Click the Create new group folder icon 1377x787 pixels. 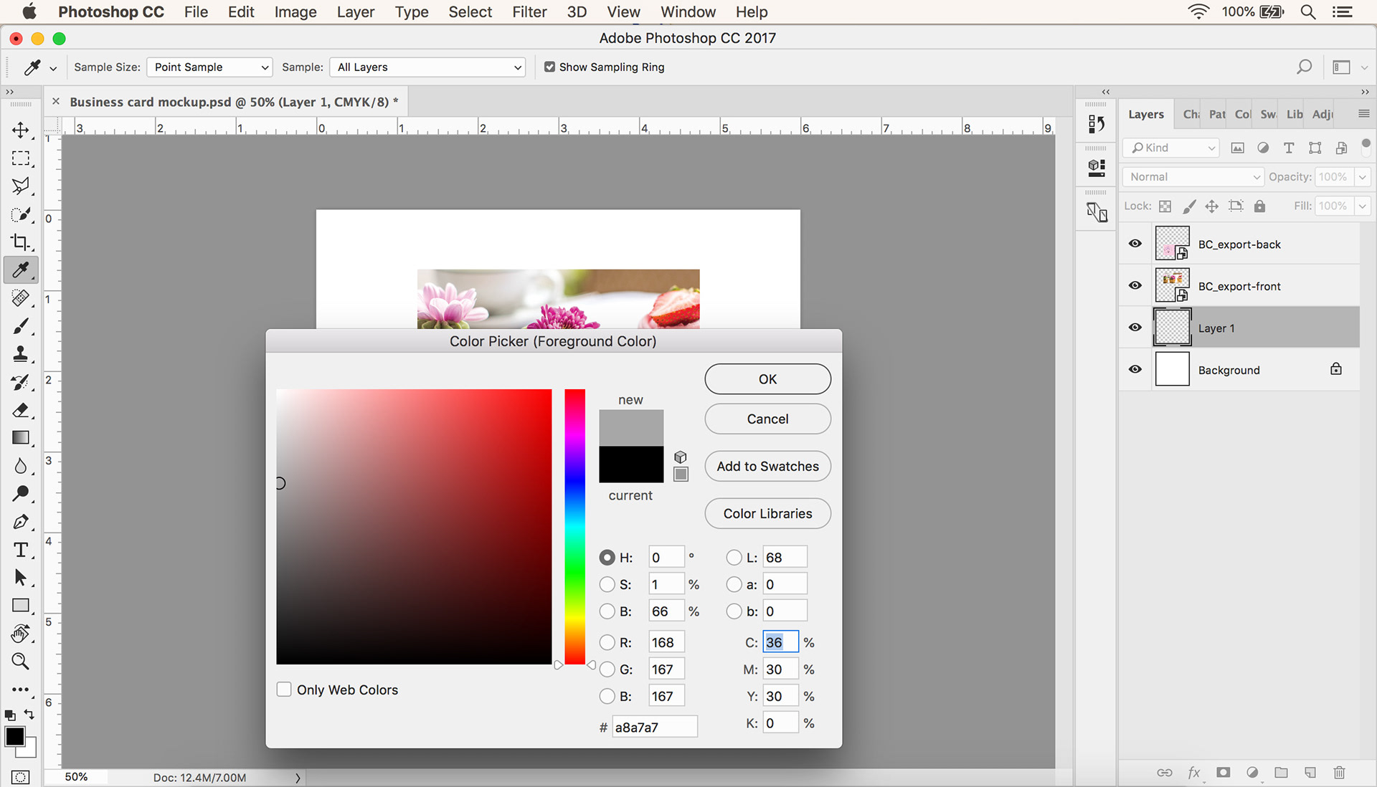coord(1281,773)
